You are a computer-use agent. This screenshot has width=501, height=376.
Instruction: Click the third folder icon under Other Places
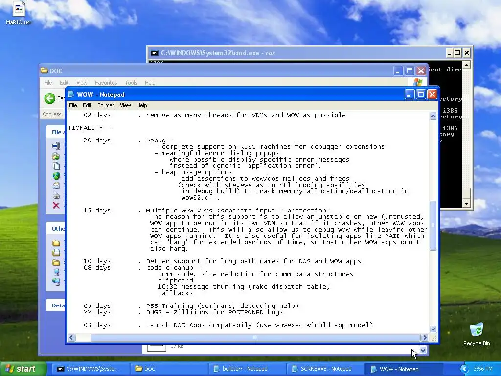coord(56,262)
